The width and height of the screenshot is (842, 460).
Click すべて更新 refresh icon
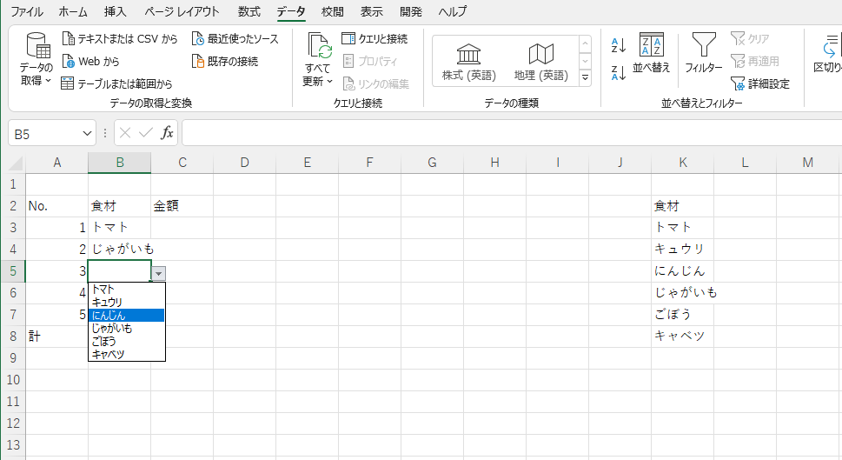(319, 45)
